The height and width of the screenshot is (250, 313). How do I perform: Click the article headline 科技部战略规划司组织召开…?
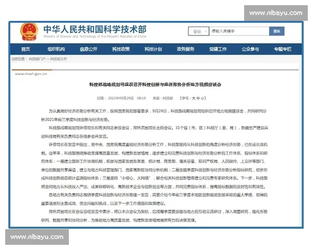155,84
